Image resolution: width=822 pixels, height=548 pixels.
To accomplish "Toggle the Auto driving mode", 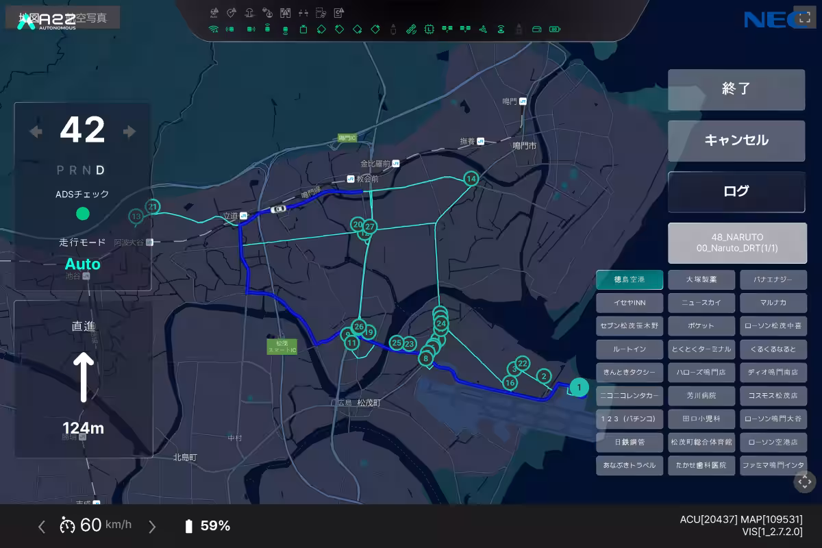I will (82, 264).
